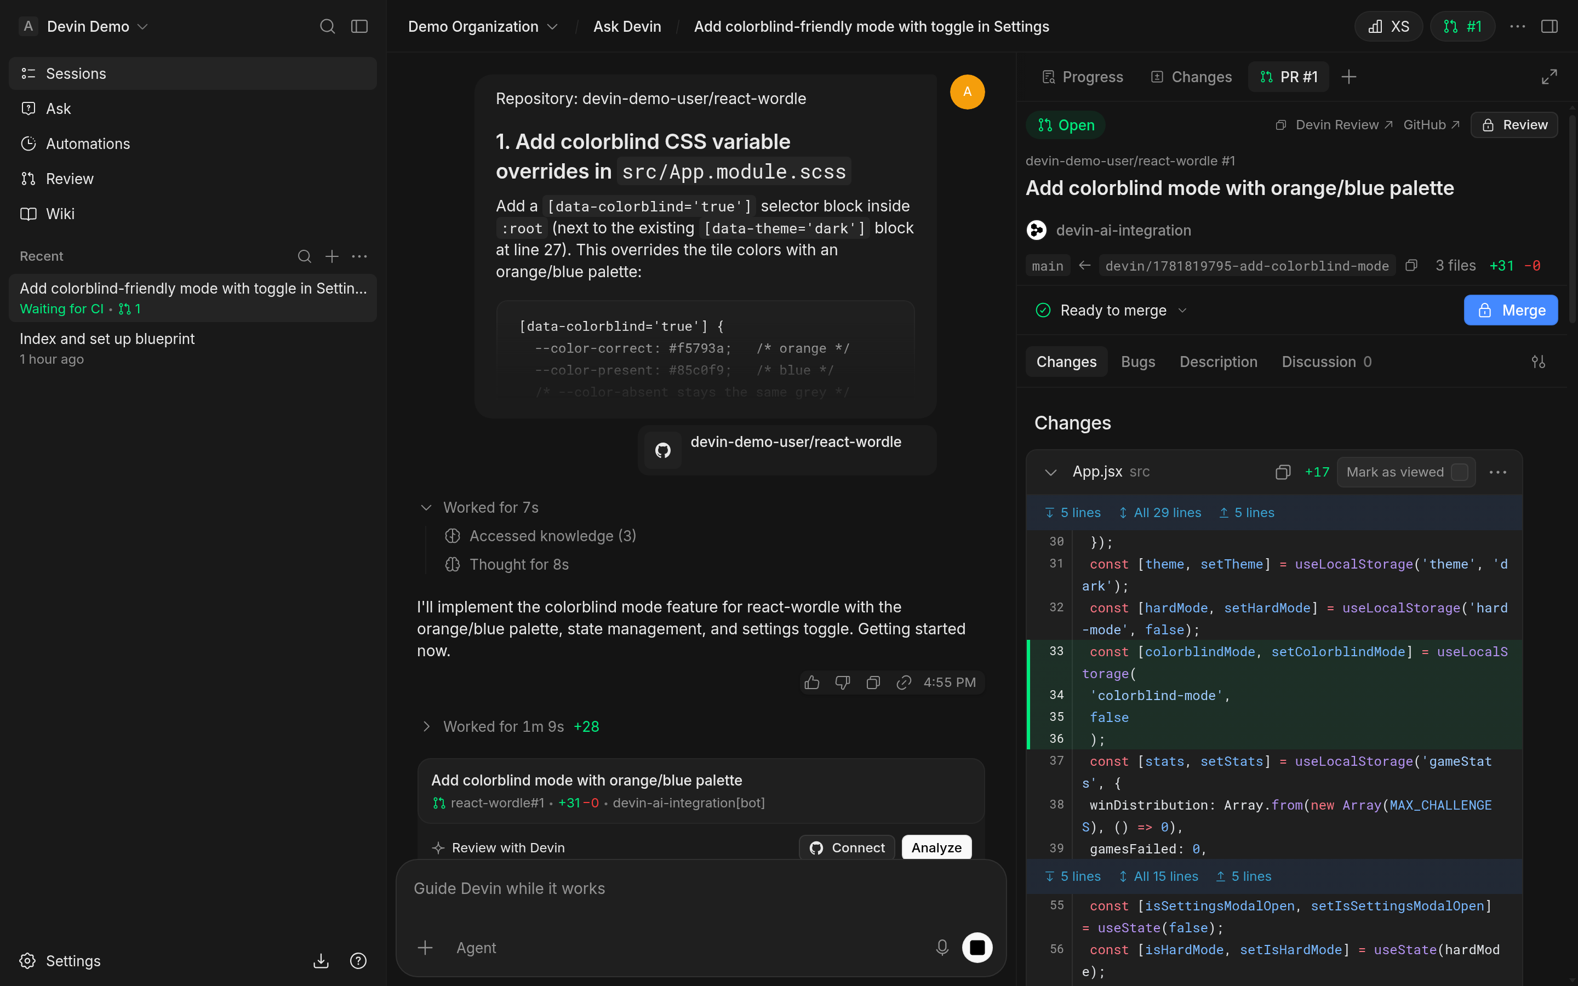Open the Discussion tab
Image resolution: width=1578 pixels, height=986 pixels.
[1327, 362]
